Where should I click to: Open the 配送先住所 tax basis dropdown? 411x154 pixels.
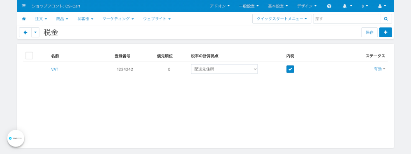pos(224,69)
